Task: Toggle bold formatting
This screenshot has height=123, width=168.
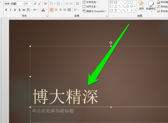Action: pos(6,10)
